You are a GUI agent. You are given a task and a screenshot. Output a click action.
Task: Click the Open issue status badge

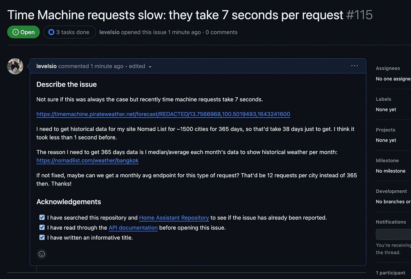(x=23, y=32)
